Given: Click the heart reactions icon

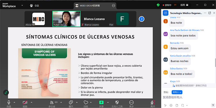Looking at the screenshot, I should pos(86,102).
